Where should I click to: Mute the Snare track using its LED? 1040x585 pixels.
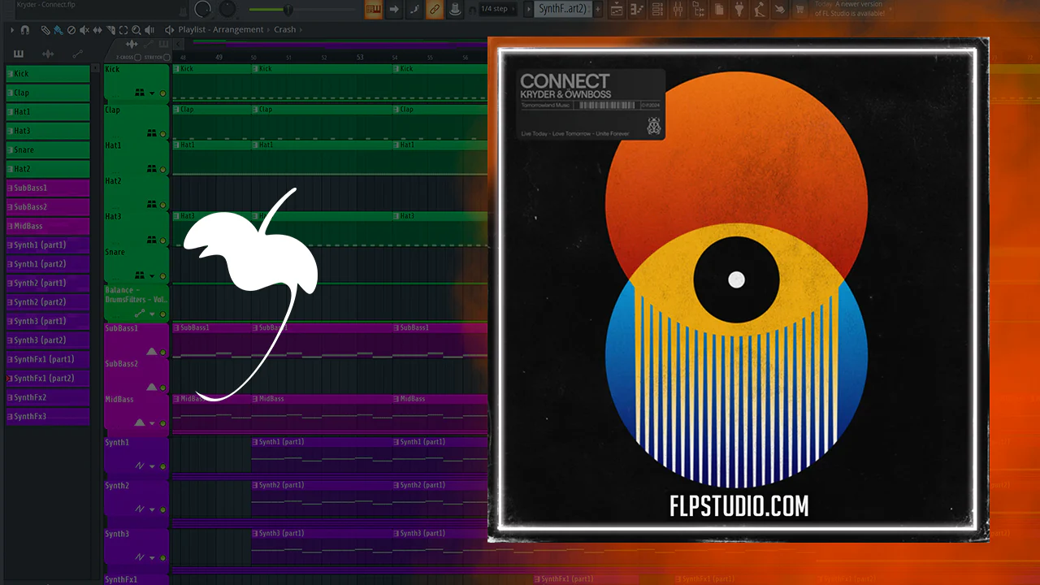[162, 275]
